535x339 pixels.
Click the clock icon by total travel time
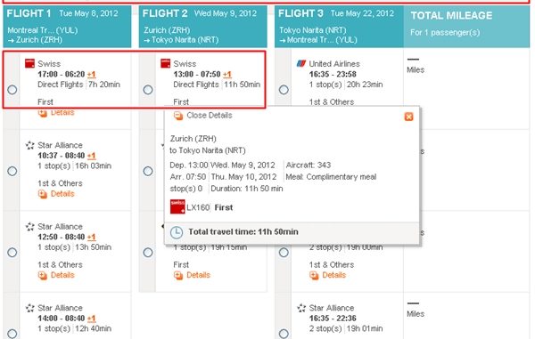coord(177,232)
